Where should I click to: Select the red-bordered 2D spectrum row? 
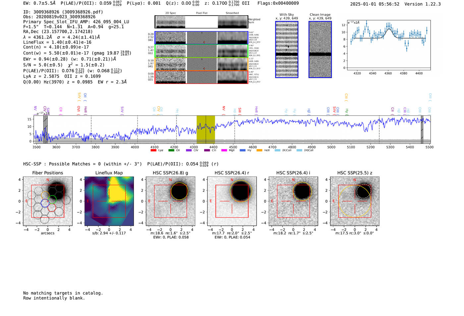pos(202,77)
